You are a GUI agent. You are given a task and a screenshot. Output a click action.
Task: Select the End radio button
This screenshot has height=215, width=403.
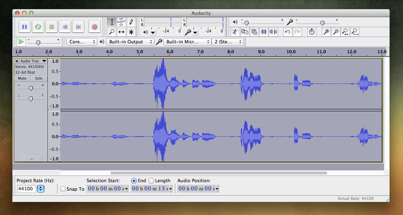click(x=134, y=181)
